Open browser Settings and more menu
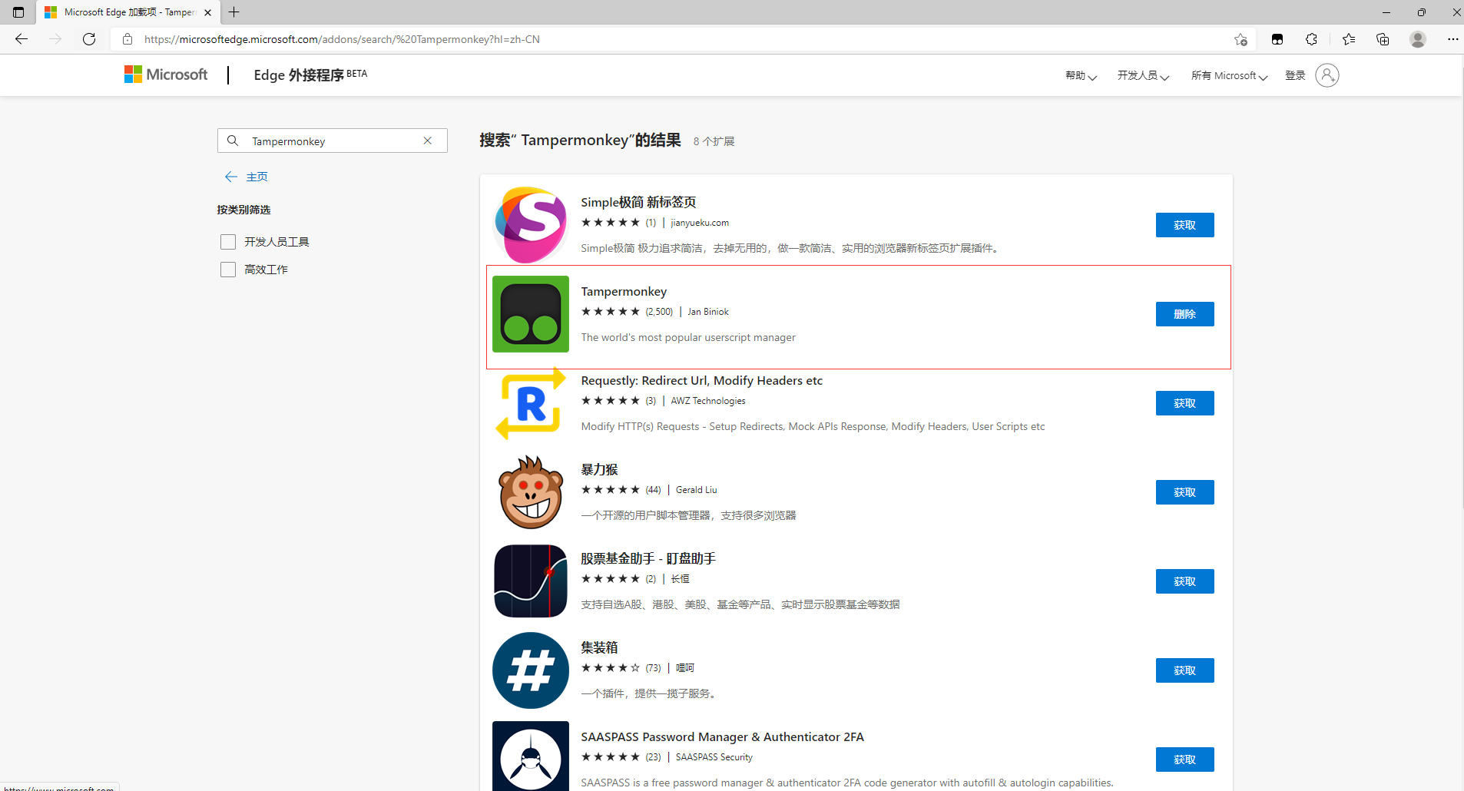 pos(1452,39)
